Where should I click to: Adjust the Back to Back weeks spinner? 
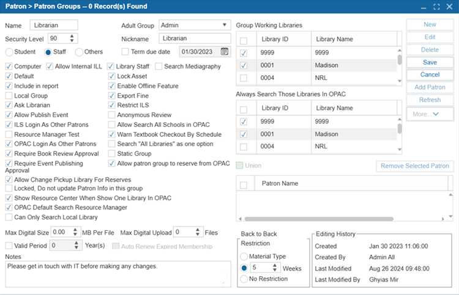(275, 268)
